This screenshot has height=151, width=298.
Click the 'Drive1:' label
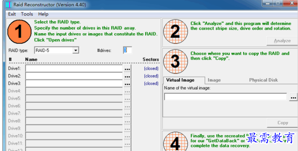click(15, 68)
